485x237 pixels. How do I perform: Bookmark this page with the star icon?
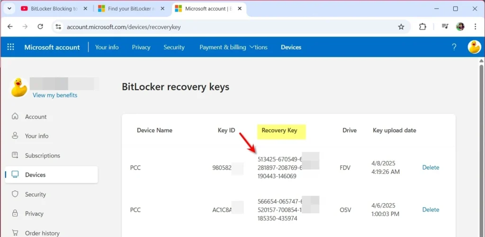[401, 27]
